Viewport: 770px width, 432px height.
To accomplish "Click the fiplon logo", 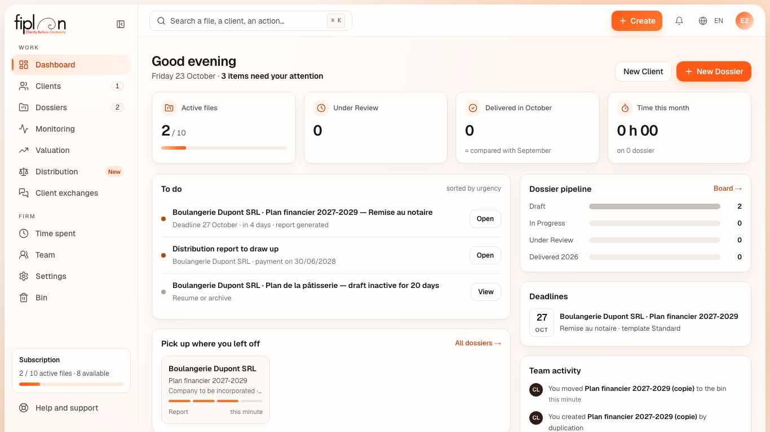I will pyautogui.click(x=40, y=24).
